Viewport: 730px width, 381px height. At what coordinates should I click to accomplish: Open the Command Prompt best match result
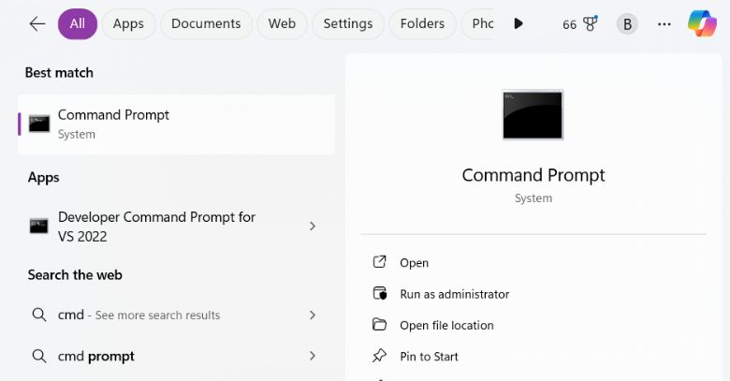point(176,124)
